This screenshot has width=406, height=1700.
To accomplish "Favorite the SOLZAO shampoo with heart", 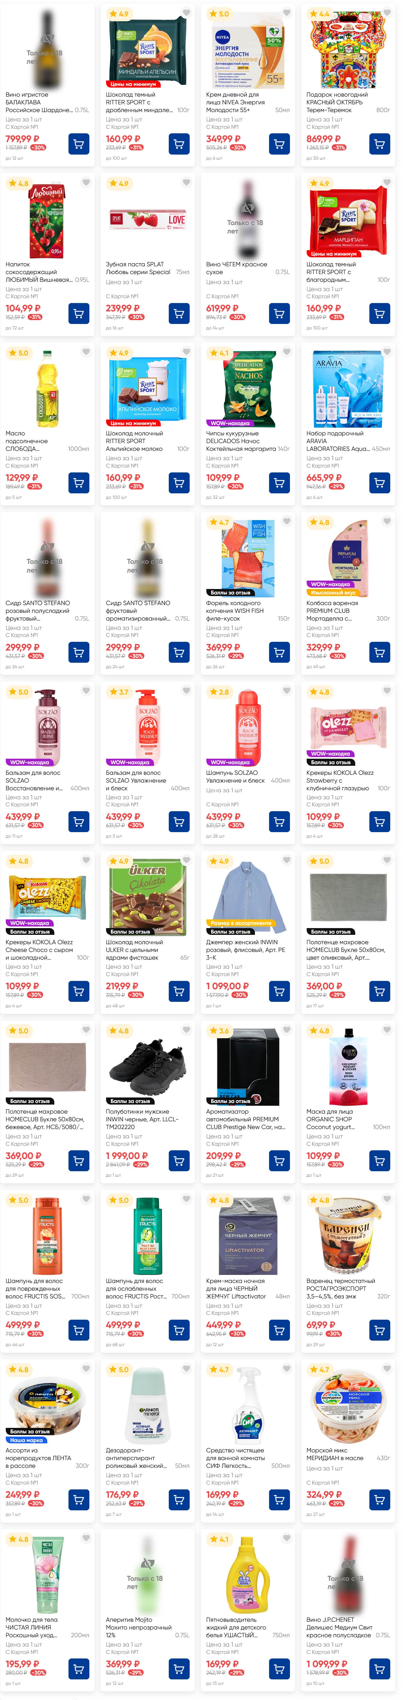I will pos(287,691).
